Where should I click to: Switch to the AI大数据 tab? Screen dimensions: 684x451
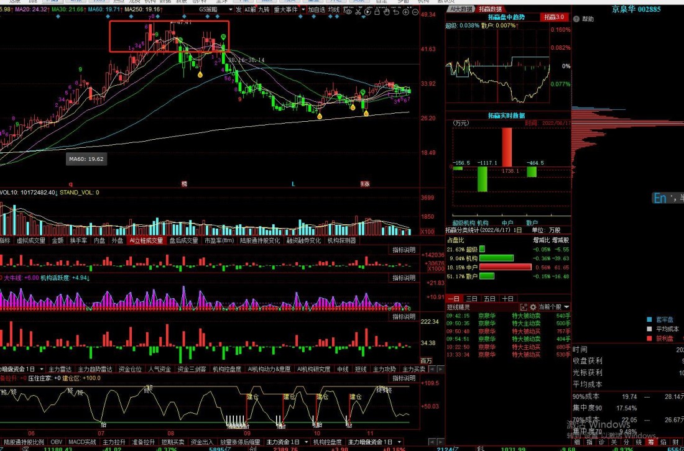point(461,9)
